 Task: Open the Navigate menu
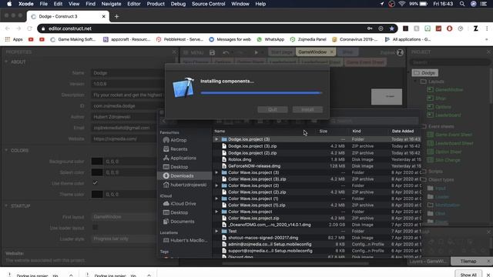pyautogui.click(x=111, y=4)
